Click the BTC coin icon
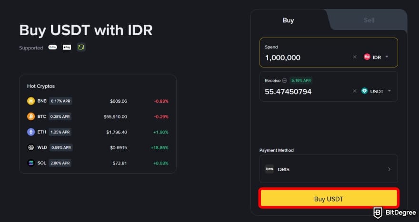 31,116
